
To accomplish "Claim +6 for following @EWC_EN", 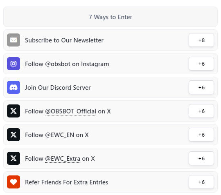I will pos(201,135).
